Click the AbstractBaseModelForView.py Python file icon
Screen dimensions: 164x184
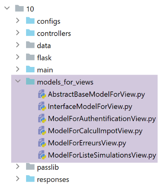pyautogui.click(x=42, y=94)
